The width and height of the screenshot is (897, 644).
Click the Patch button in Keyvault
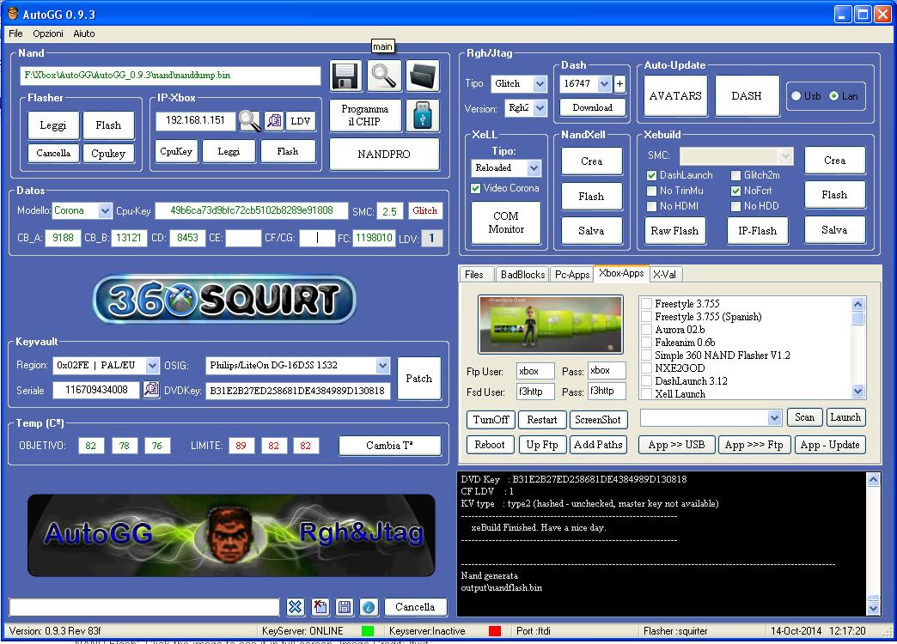418,379
